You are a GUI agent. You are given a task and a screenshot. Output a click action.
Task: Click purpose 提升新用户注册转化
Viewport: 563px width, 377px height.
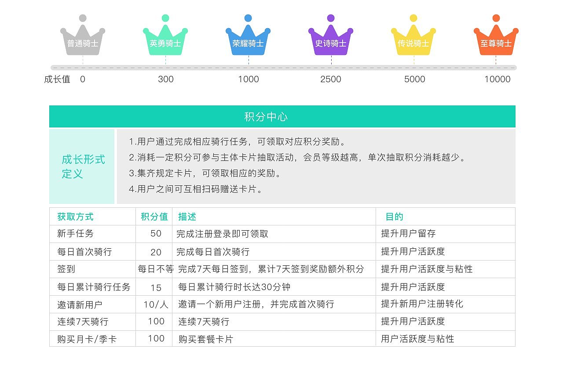pos(422,304)
